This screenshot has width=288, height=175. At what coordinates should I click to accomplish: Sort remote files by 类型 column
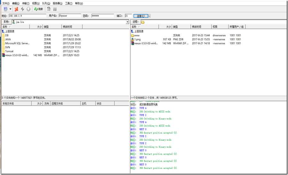[181, 27]
